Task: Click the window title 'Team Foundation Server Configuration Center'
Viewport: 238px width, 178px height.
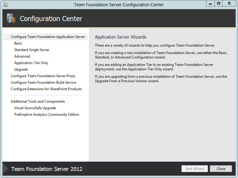Action: 119,5
